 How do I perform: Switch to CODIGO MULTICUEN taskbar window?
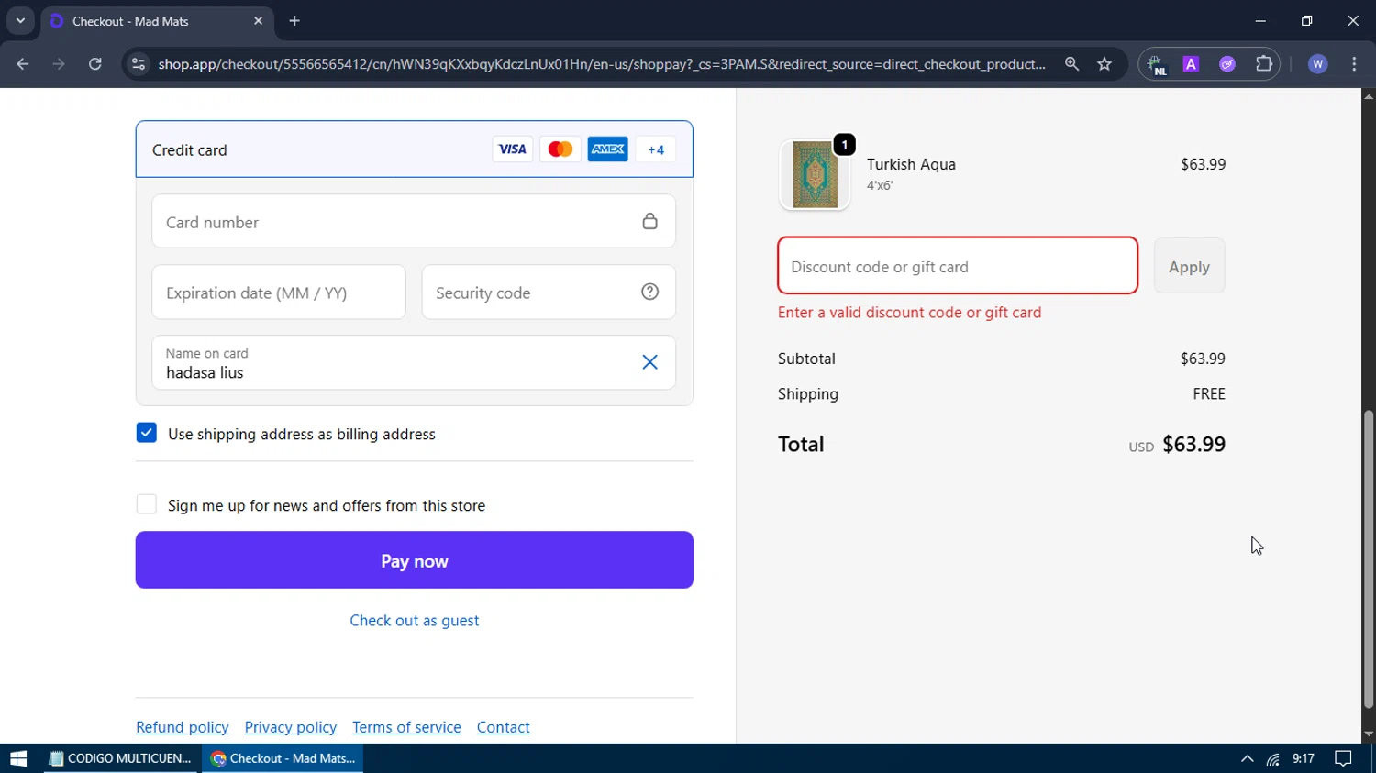(120, 758)
